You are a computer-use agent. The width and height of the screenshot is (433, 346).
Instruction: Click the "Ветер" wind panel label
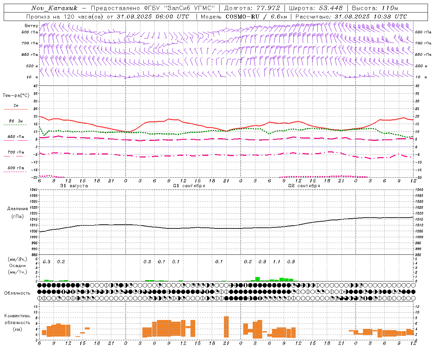31,26
